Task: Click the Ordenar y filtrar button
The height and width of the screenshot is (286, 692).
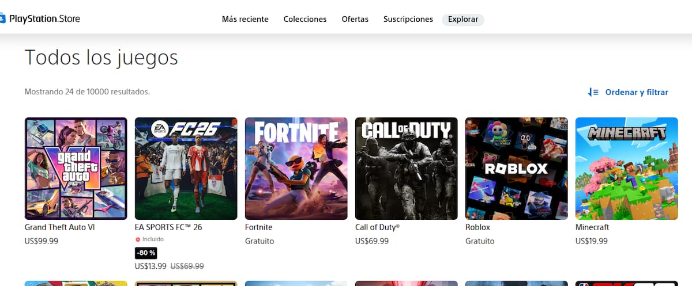Action: click(x=628, y=92)
